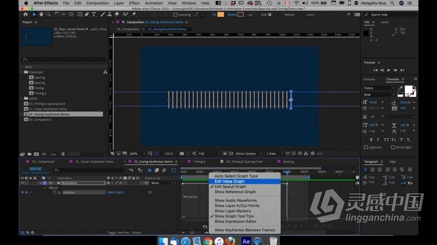Image resolution: width=437 pixels, height=245 pixels.
Task: Collapse the Precomps folder
Action: pos(22,72)
